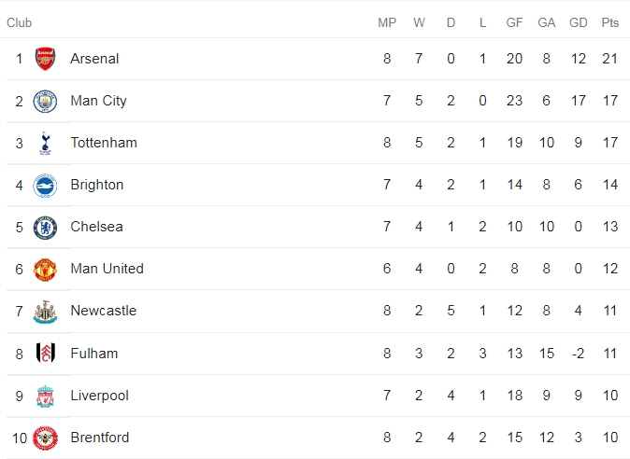
Task: Open the Arsenal team link
Action: point(94,59)
